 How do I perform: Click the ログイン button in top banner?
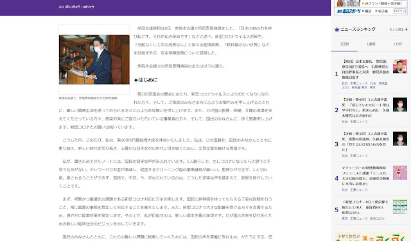pyautogui.click(x=399, y=11)
